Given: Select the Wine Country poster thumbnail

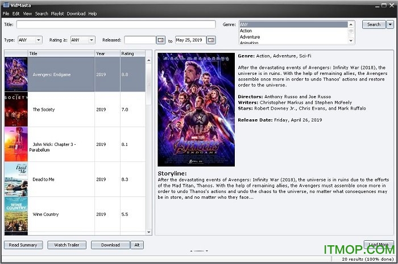Looking at the screenshot, I should click(x=16, y=214).
